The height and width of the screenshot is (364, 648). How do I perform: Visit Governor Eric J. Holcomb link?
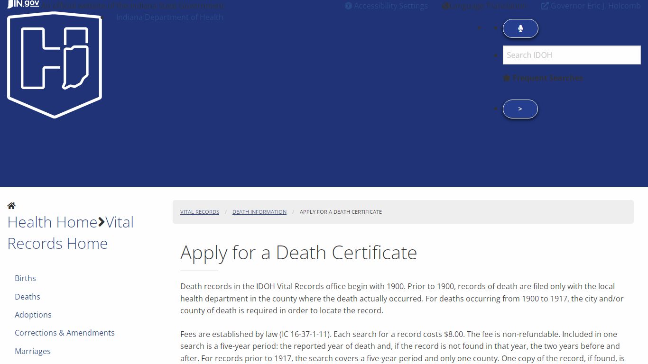coord(591,6)
